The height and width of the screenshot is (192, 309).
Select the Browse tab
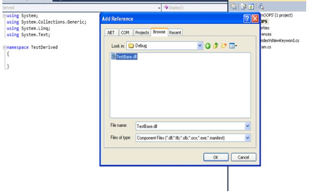159,32
